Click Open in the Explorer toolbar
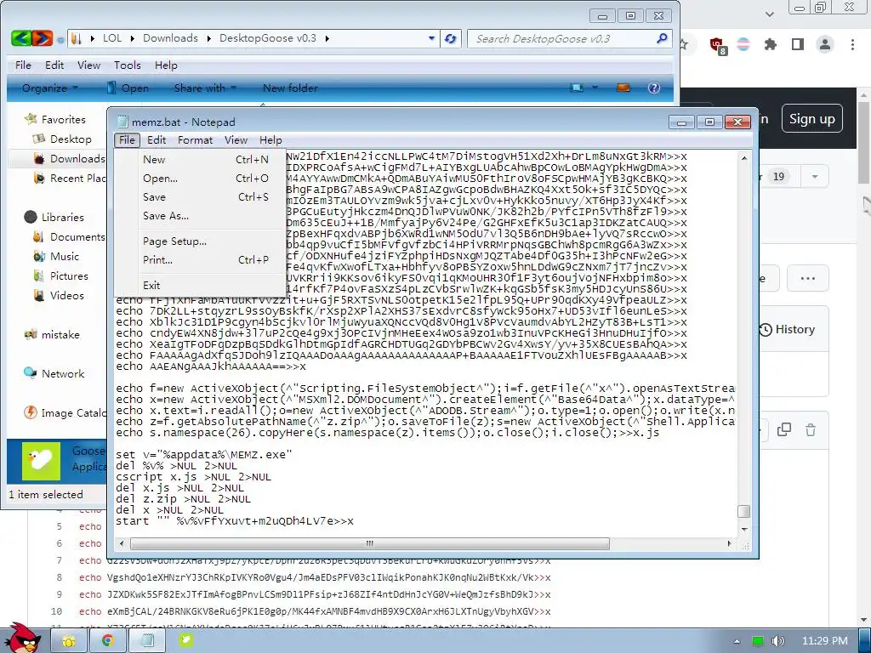 coord(128,88)
